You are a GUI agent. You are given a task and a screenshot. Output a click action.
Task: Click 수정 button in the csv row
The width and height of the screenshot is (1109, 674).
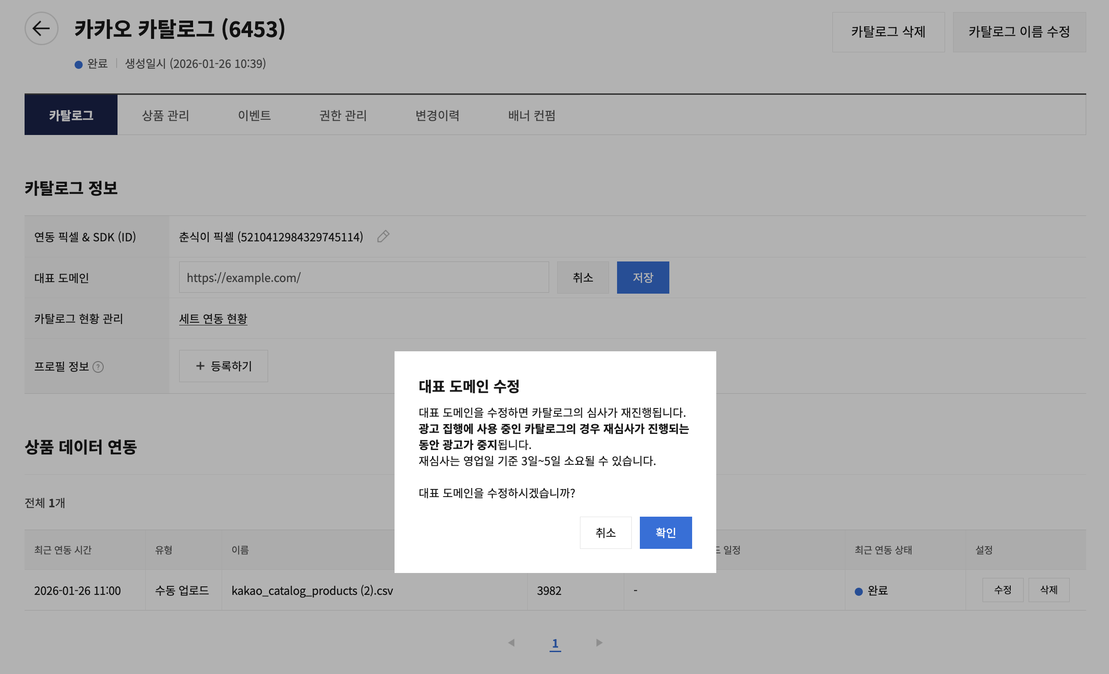(x=1002, y=590)
